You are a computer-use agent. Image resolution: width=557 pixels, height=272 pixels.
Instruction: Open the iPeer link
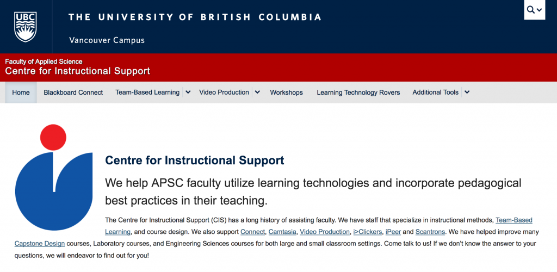click(393, 232)
